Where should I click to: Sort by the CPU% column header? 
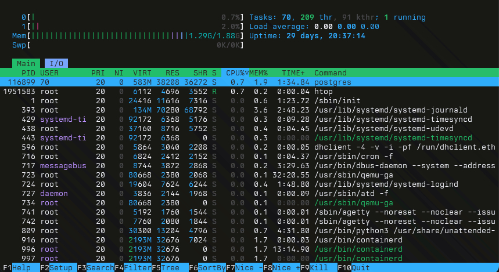236,73
